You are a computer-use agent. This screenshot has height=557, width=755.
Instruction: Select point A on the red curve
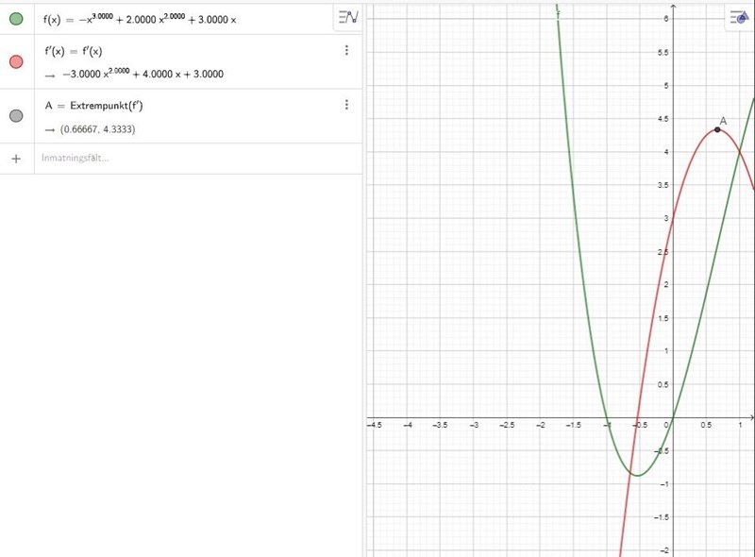pyautogui.click(x=717, y=129)
